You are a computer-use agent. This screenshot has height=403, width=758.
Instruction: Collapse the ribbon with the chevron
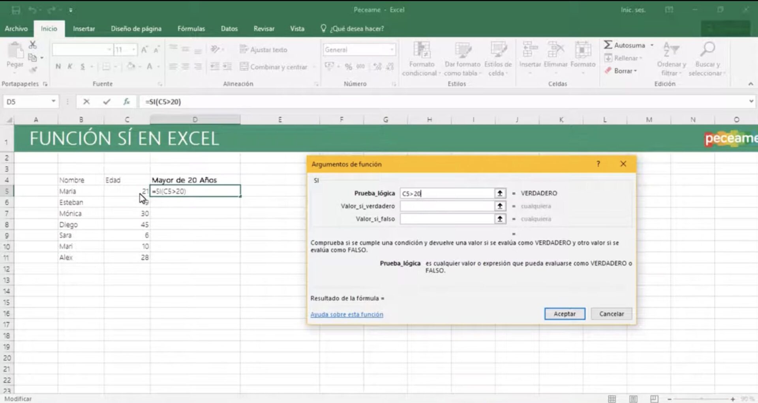click(x=750, y=84)
